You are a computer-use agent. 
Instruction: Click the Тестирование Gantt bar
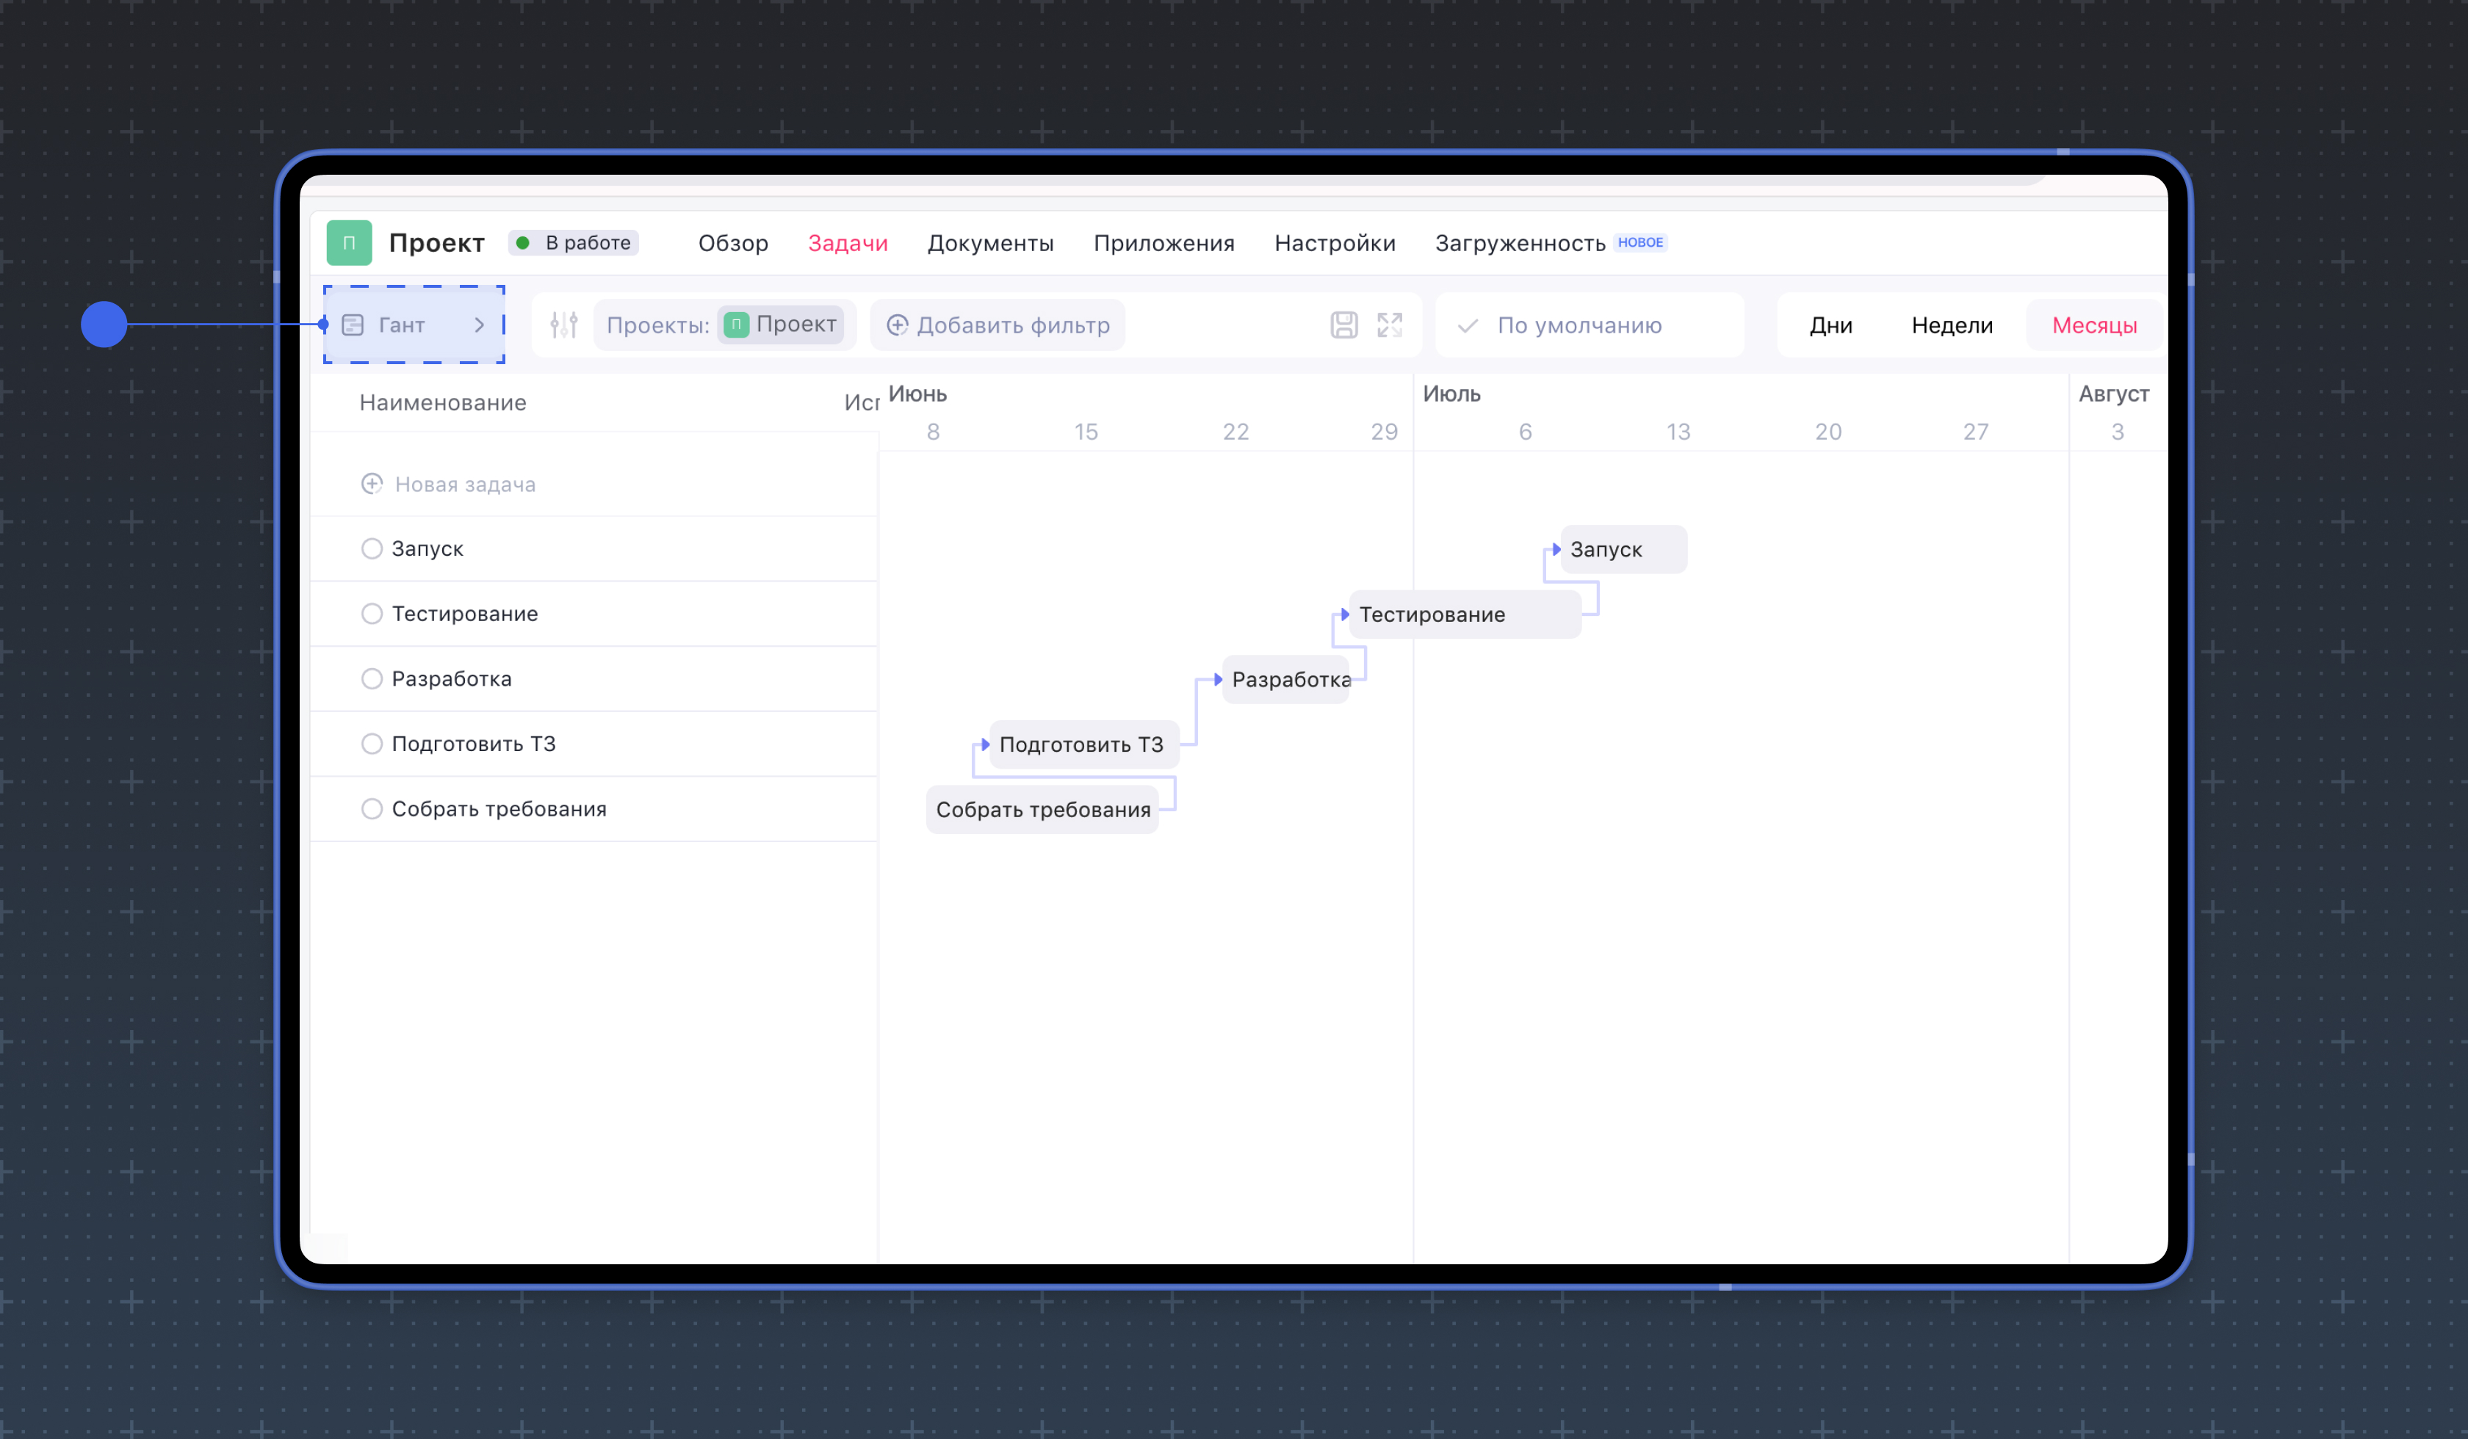[1465, 614]
